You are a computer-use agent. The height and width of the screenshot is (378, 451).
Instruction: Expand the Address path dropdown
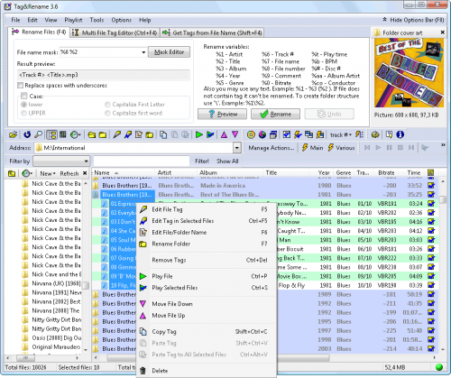click(237, 148)
